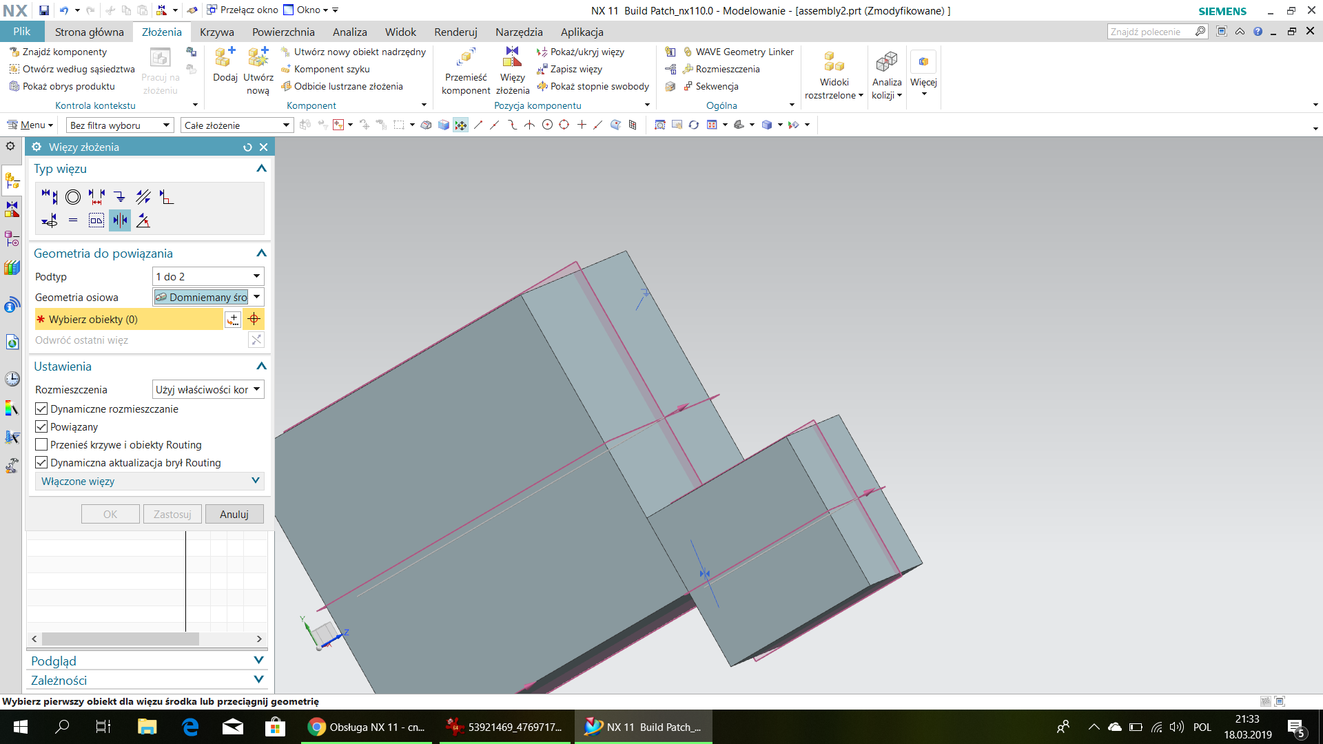Click Odbicie lustrzane złożenia
This screenshot has height=744, width=1323.
click(342, 86)
